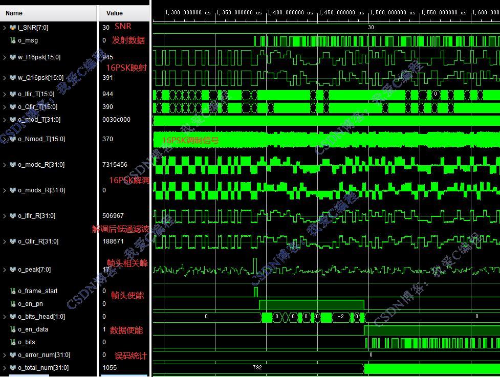Screen dimensions: 500x377
Task: Expand the o_Qfir_R[31:0] signal bus
Action: (x=5, y=241)
